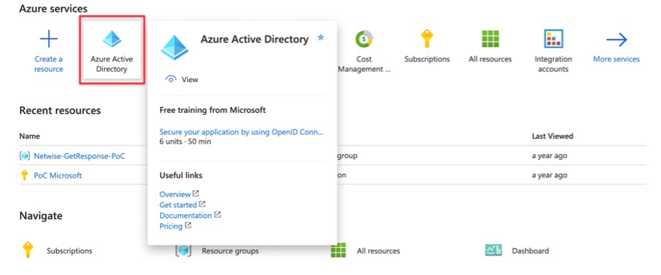Click the All resources grid icon in Navigate

(x=339, y=250)
